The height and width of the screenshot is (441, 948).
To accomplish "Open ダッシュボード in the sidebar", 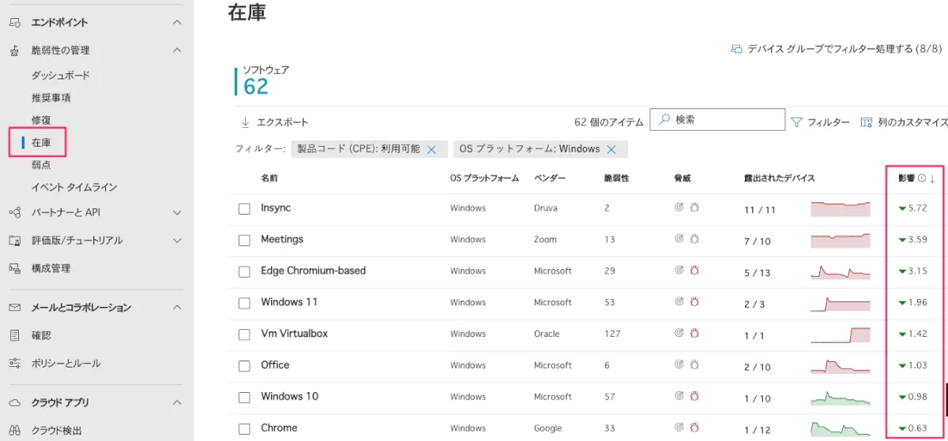I will click(x=61, y=76).
